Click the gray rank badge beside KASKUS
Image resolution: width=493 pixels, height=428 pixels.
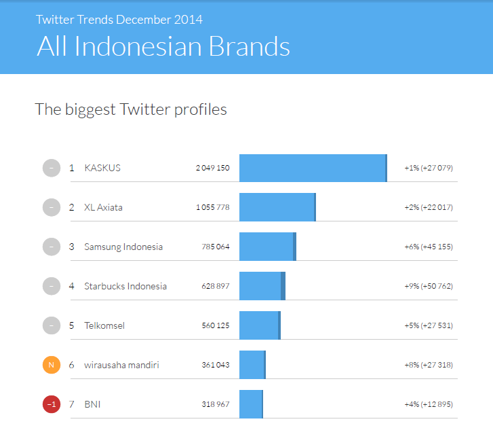[x=52, y=168]
